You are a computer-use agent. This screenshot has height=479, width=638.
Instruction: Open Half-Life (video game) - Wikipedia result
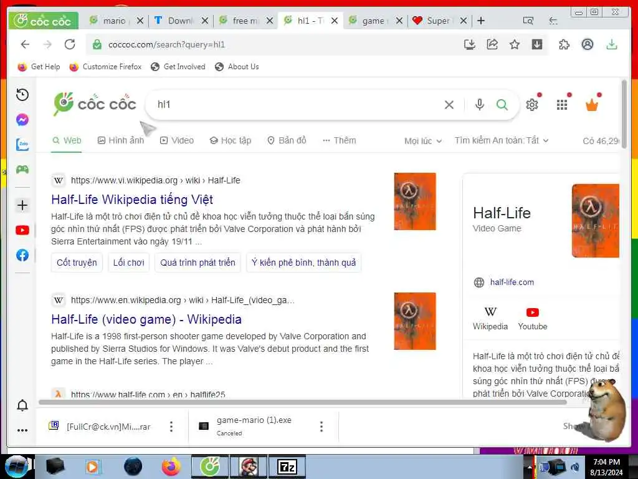coord(146,319)
